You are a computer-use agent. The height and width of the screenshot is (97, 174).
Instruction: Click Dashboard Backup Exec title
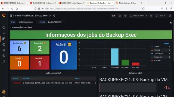(35, 16)
